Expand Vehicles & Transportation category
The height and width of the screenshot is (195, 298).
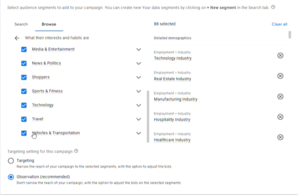pos(139,133)
